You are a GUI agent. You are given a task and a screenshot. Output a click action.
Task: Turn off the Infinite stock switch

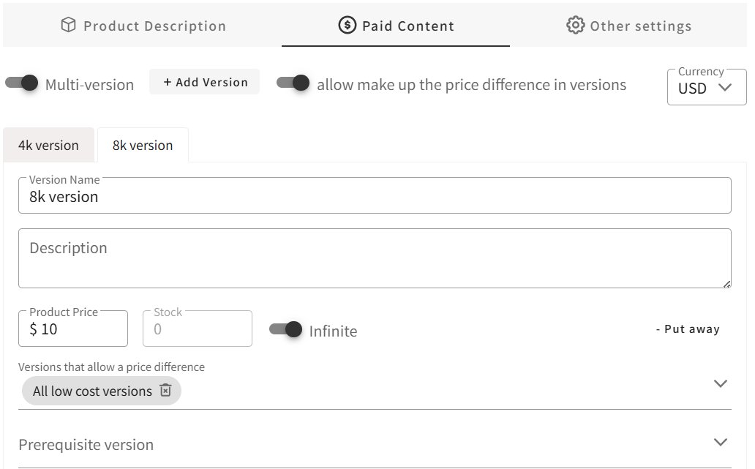(x=286, y=329)
